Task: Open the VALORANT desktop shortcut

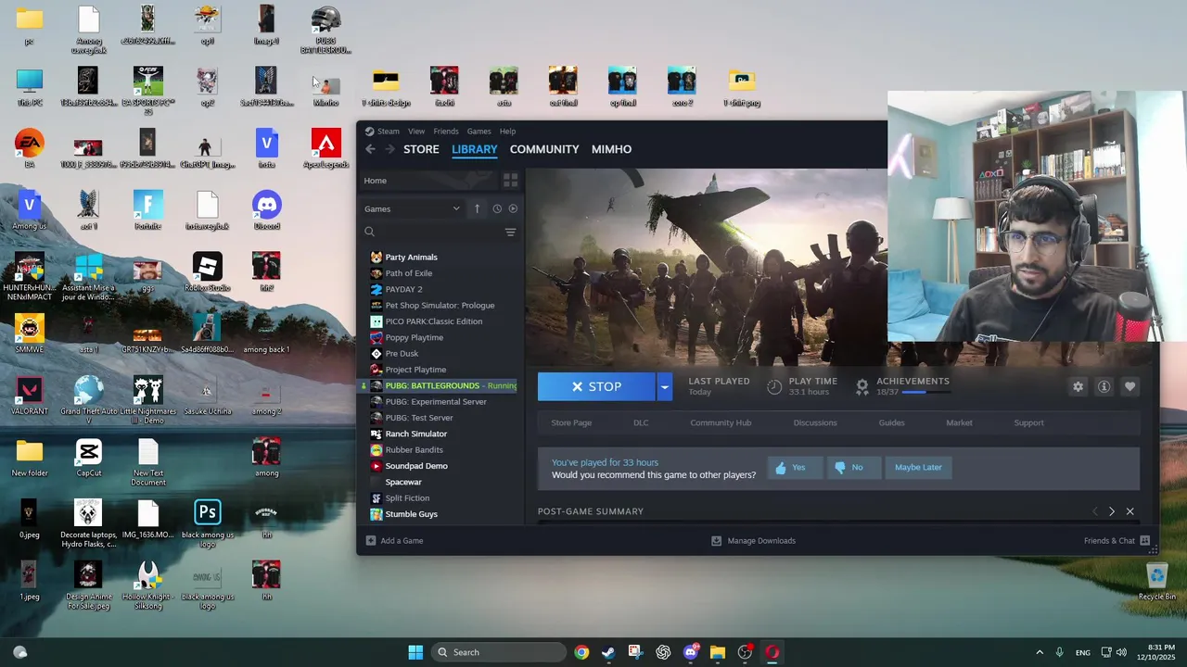Action: pos(30,396)
